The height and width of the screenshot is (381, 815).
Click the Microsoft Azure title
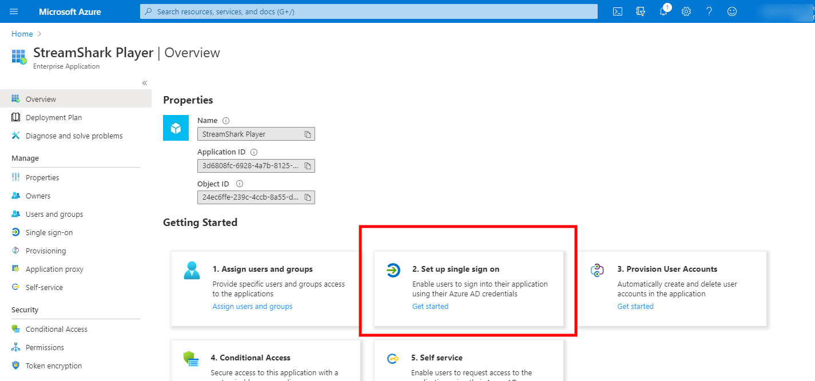pos(70,11)
